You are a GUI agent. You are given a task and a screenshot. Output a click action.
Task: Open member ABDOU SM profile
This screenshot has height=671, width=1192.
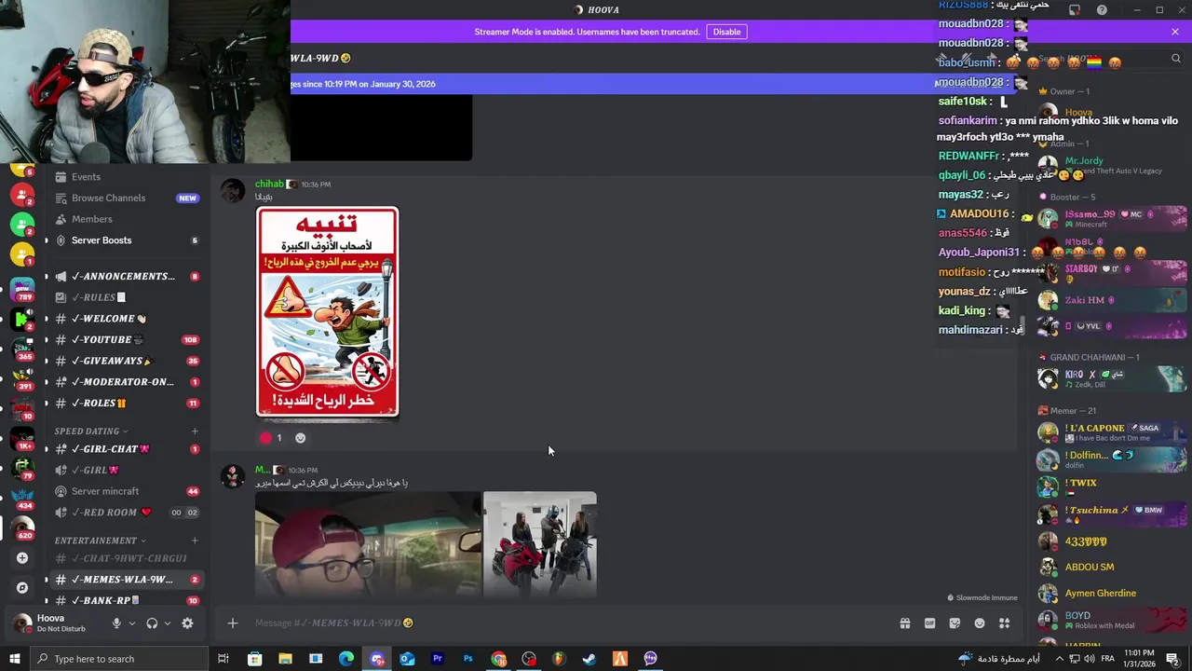pos(1112,567)
